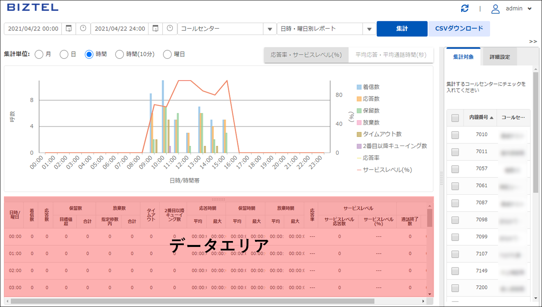Expand the コールセンター dropdown
Screen dimensions: 542x307
pos(269,29)
